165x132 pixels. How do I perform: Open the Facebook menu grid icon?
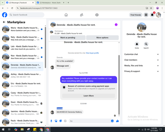coord(146,15)
